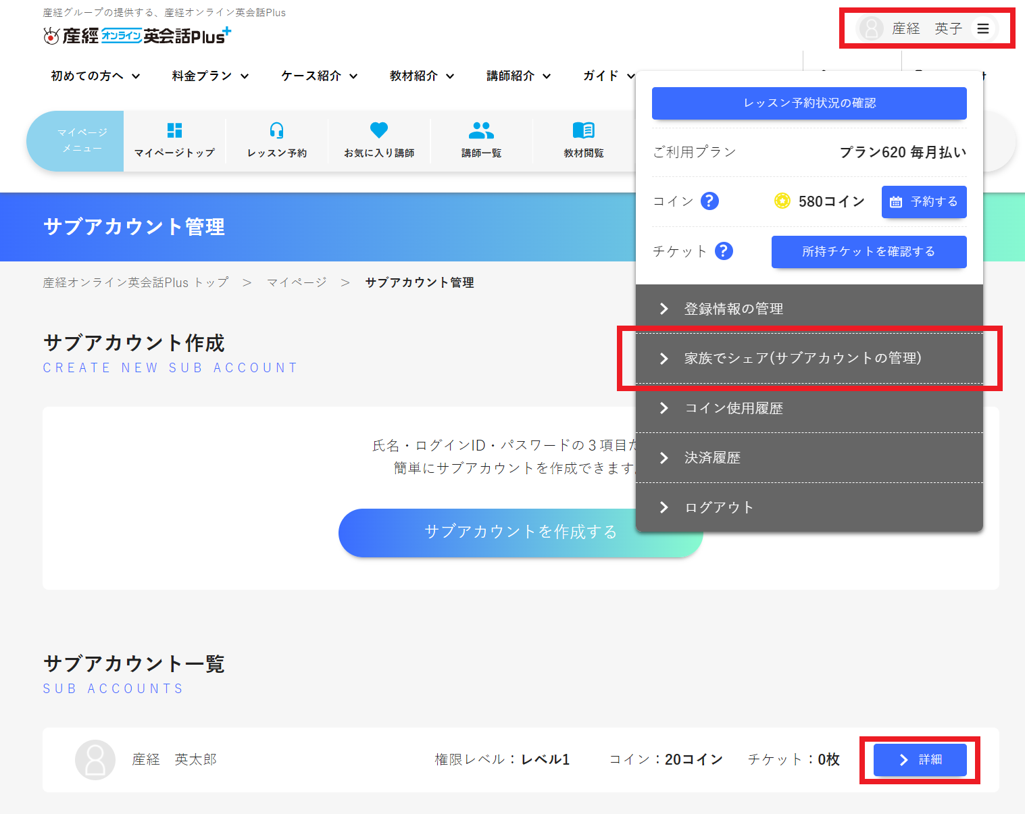
Task: Select 家族でシェア(サブアカウントの管理) menu entry
Action: (801, 358)
